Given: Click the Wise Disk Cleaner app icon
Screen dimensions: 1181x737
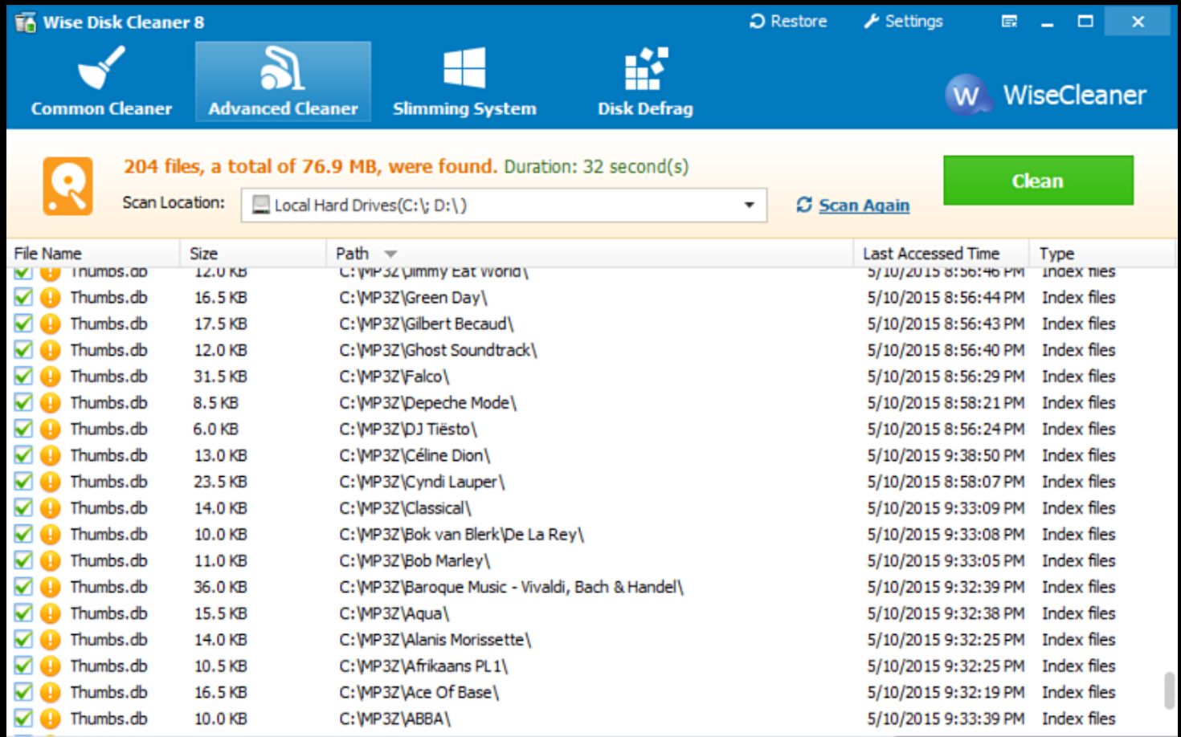Looking at the screenshot, I should pos(25,22).
